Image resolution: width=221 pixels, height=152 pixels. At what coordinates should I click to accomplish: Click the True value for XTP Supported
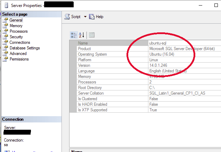[153, 110]
